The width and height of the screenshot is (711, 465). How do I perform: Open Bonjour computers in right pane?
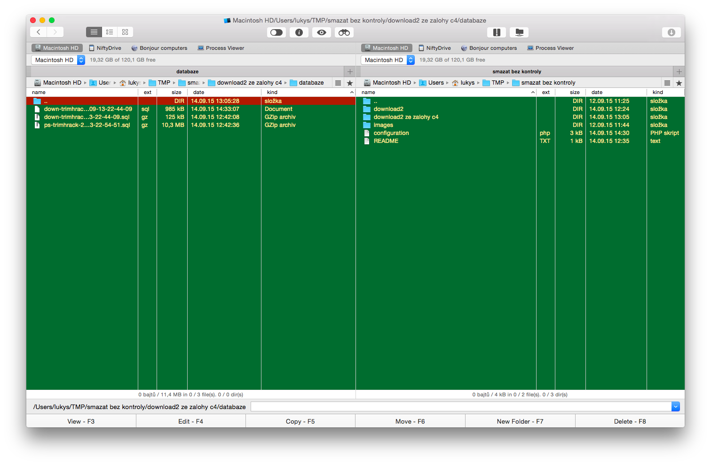(489, 48)
